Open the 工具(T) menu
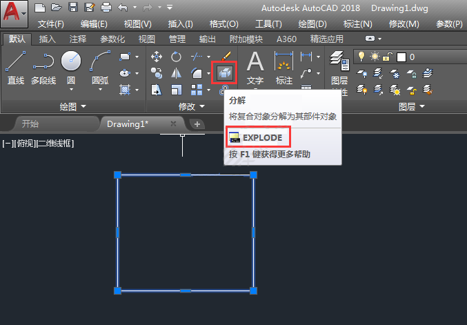The height and width of the screenshot is (325, 467). coord(268,24)
